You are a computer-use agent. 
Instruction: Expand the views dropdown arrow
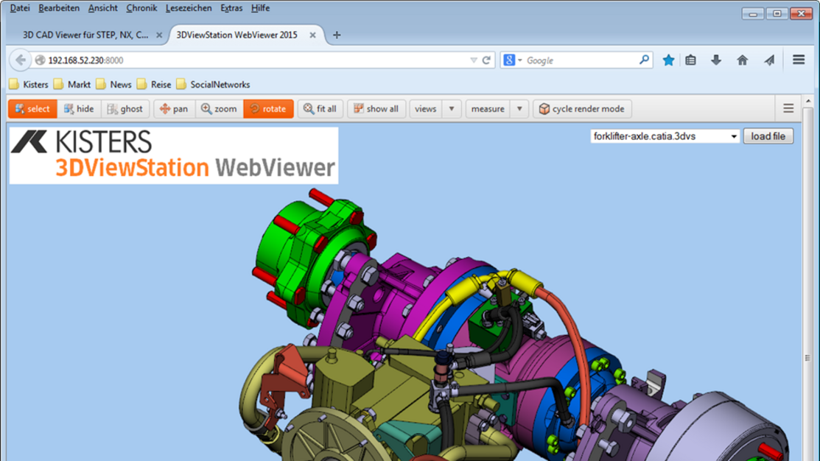pyautogui.click(x=452, y=109)
